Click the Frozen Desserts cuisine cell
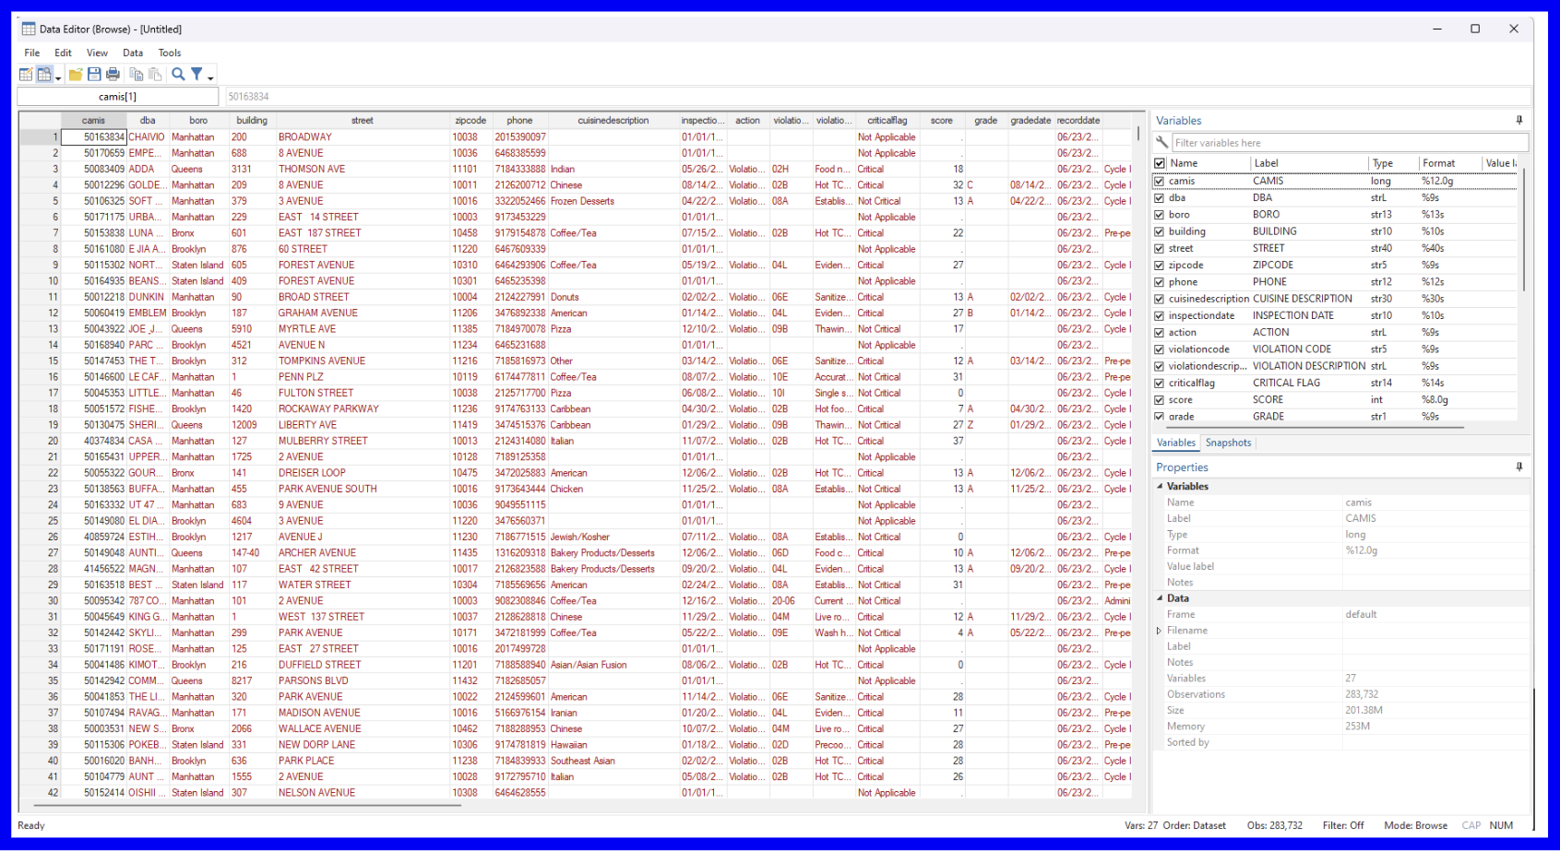Image resolution: width=1560 pixels, height=851 pixels. coord(613,201)
